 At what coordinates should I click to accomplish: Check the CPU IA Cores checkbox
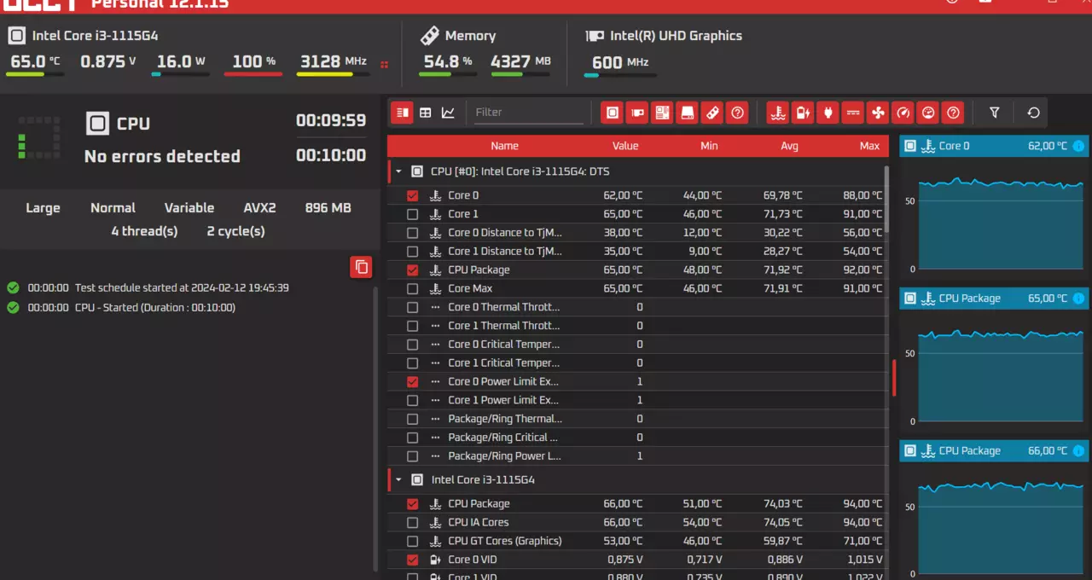413,522
